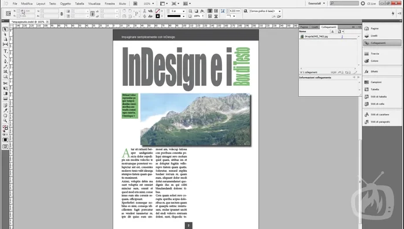Select the Note tool
404x229 pixels.
point(5,106)
